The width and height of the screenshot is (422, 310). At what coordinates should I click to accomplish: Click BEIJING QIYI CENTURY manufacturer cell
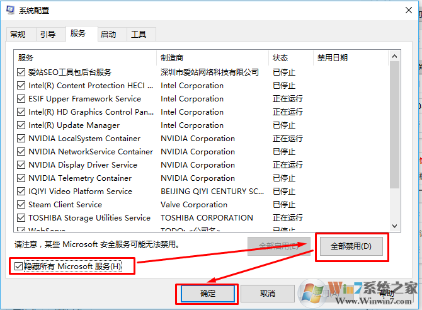point(212,191)
